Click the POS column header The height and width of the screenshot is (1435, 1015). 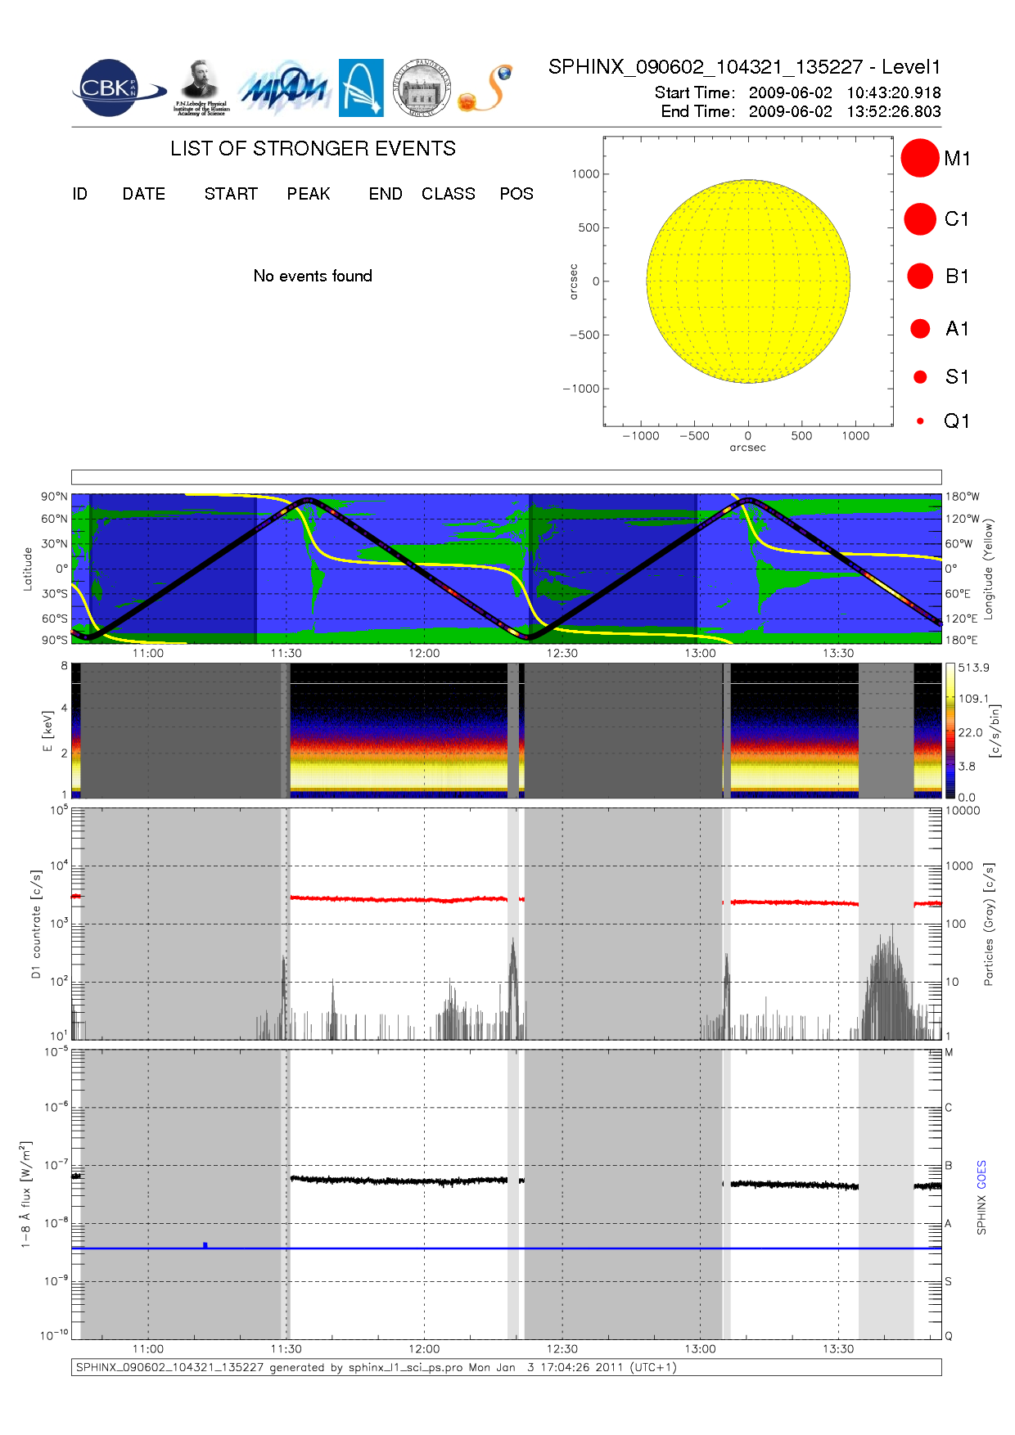click(x=517, y=194)
